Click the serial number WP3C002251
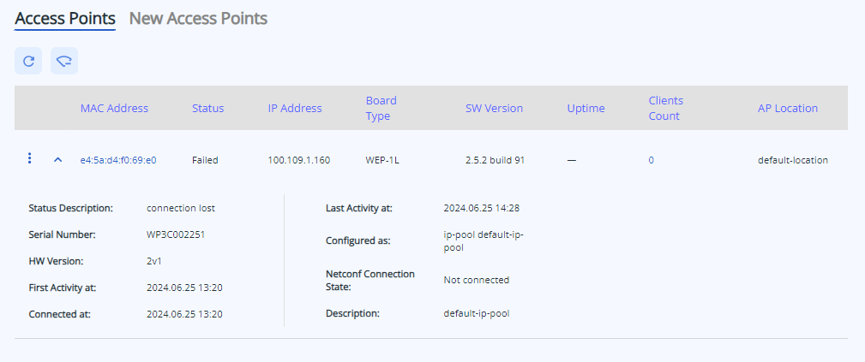865x362 pixels. coord(176,234)
